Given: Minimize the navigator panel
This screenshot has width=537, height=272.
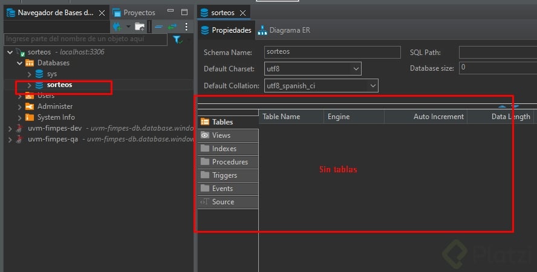Looking at the screenshot, I should tap(171, 12).
